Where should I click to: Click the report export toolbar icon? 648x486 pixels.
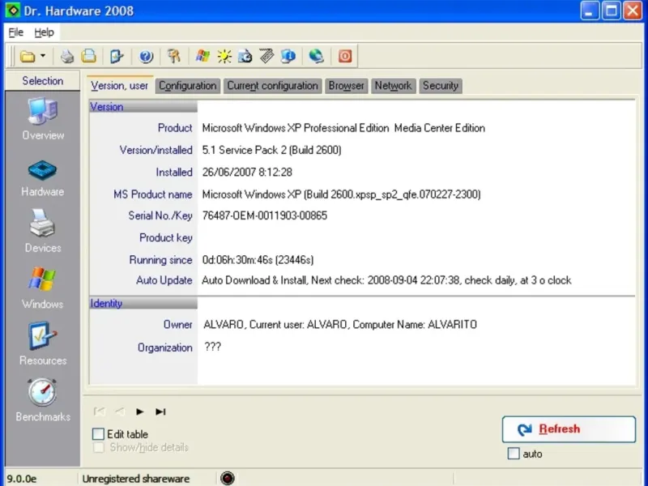tap(117, 56)
